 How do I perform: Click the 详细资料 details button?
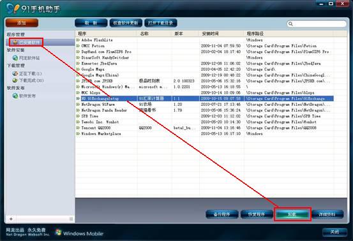(x=327, y=214)
